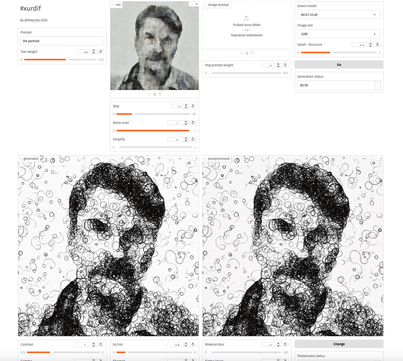Download the postprocessed image
403x361 pixels.
tap(381, 158)
